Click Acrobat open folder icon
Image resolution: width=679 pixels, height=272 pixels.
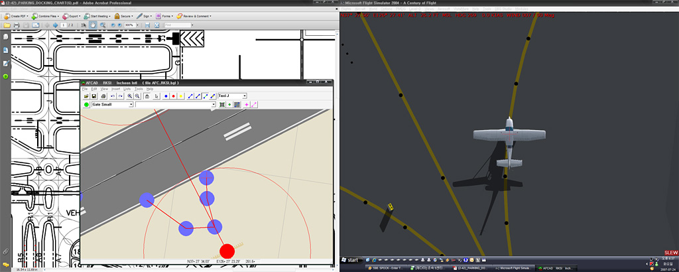(x=7, y=25)
